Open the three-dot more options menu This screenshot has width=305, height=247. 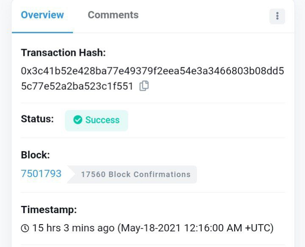(277, 16)
